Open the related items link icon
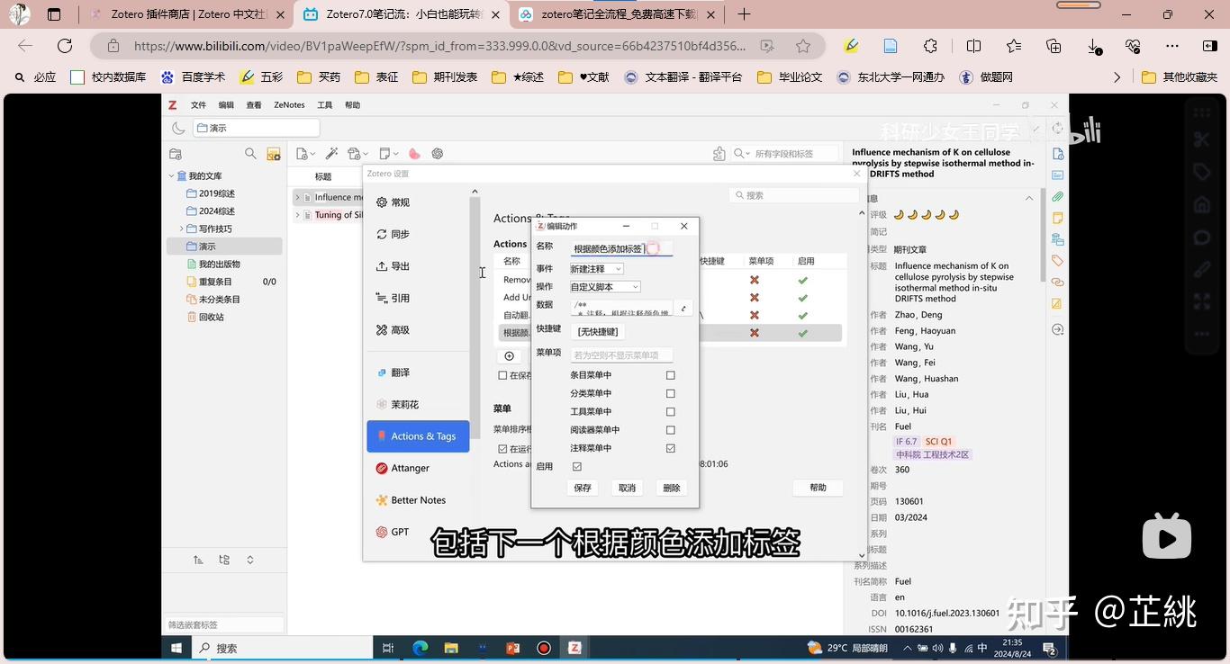 click(1058, 283)
